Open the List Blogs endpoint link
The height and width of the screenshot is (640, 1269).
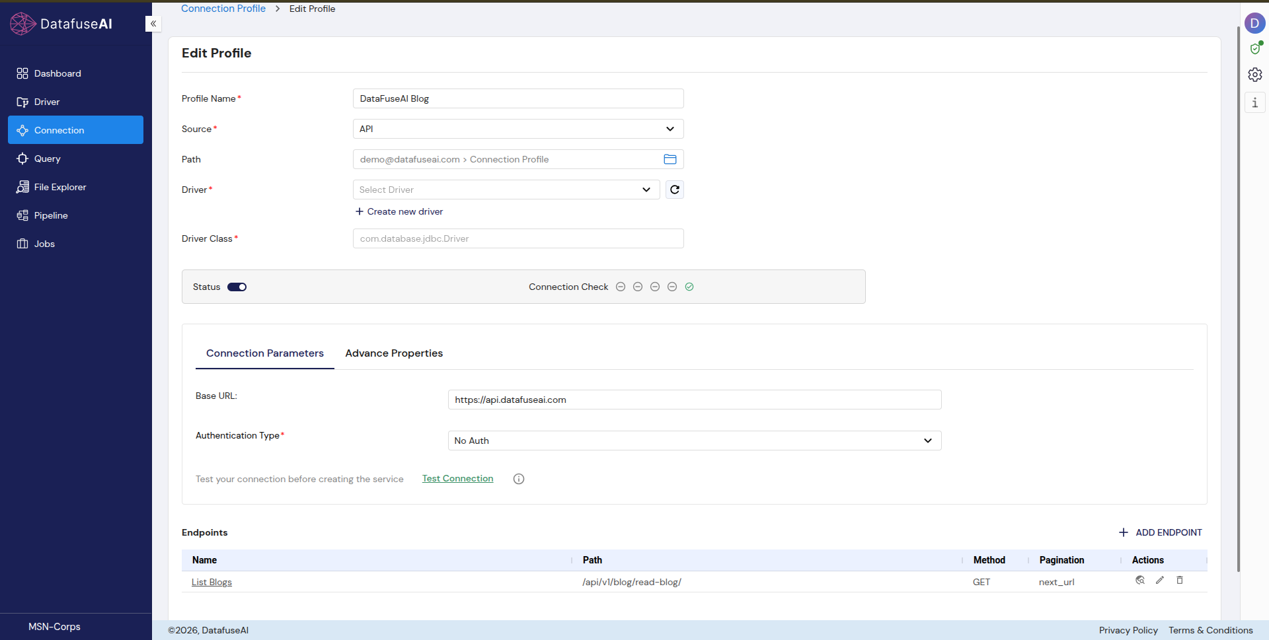tap(211, 582)
